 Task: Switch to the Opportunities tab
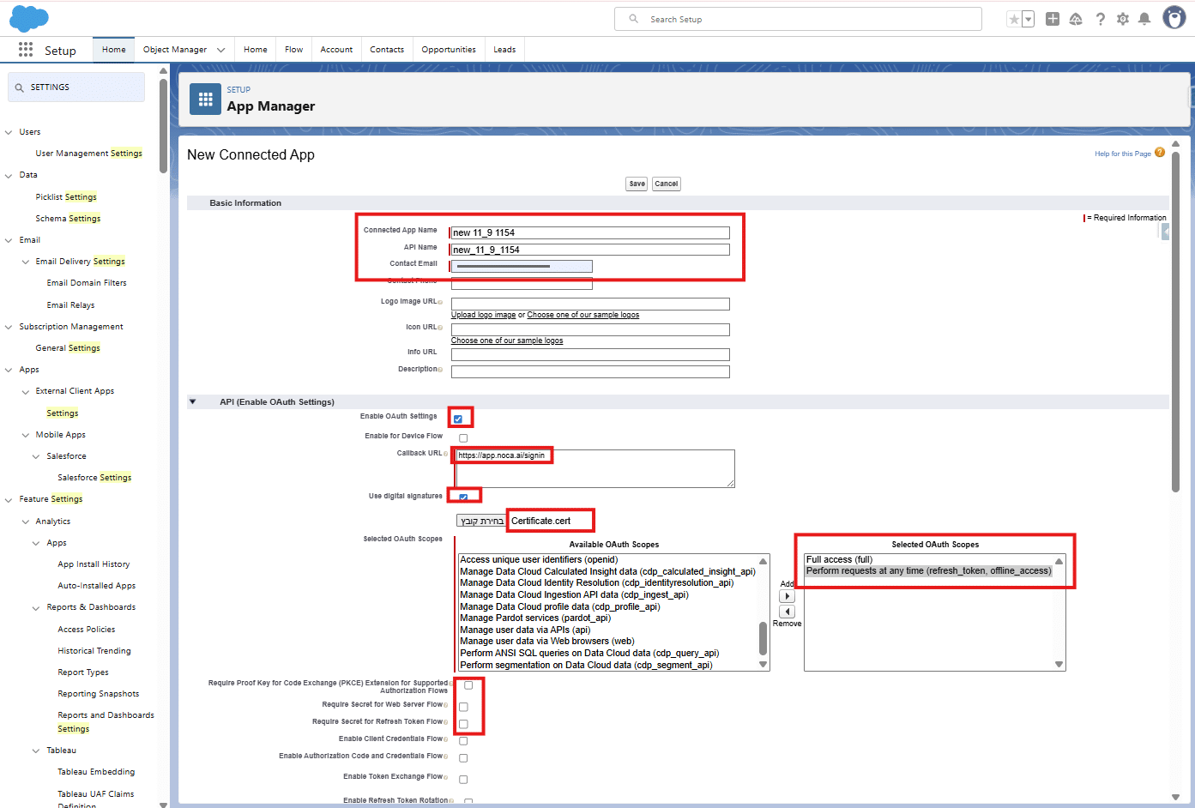click(x=448, y=50)
